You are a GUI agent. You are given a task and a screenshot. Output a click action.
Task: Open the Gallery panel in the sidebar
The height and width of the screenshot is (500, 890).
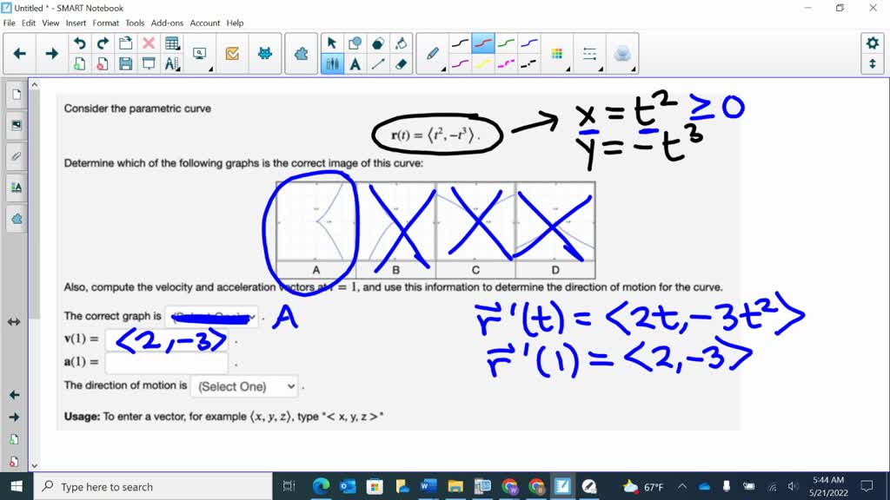click(x=16, y=124)
